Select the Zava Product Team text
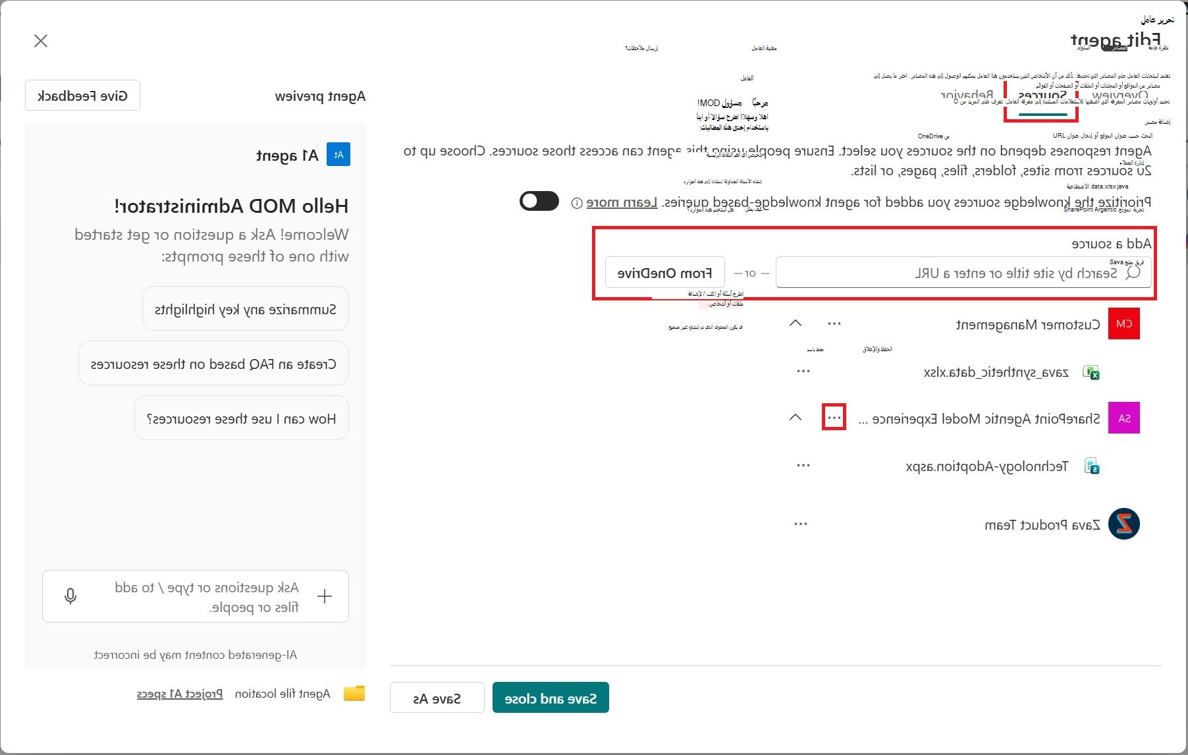This screenshot has height=755, width=1188. point(1042,524)
